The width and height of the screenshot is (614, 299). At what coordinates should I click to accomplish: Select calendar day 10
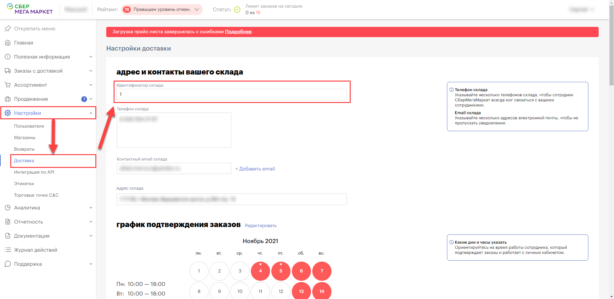[240, 291]
